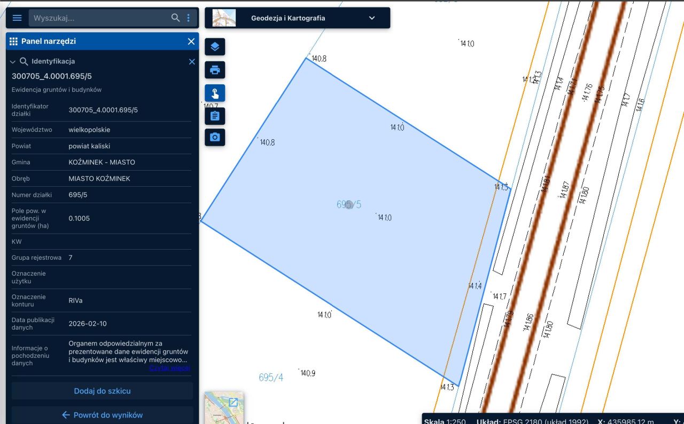The width and height of the screenshot is (684, 424).
Task: Click the Grupa rejestrowa value 7
Action: pos(71,258)
